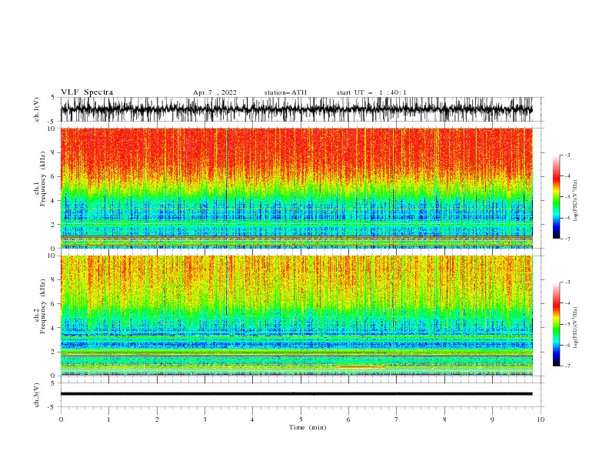
Task: Click lower colorbar "log(PSD)(V²/Hz)" label
Action: [576, 328]
